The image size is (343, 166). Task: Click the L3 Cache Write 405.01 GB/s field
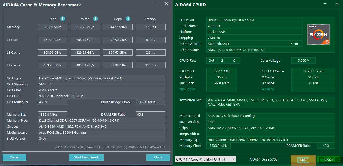(x=85, y=65)
